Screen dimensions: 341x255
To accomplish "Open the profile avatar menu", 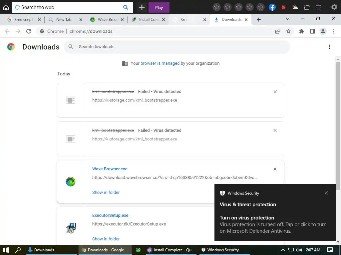I will tap(323, 32).
